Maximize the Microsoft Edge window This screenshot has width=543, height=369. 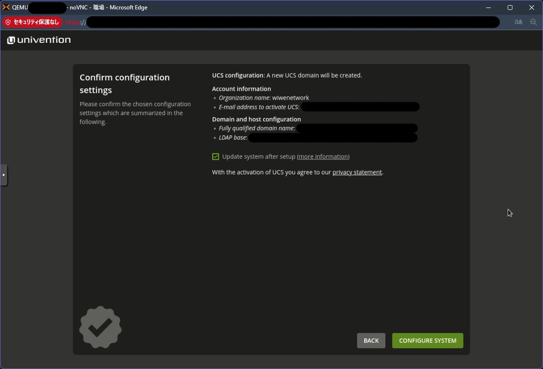(x=510, y=7)
